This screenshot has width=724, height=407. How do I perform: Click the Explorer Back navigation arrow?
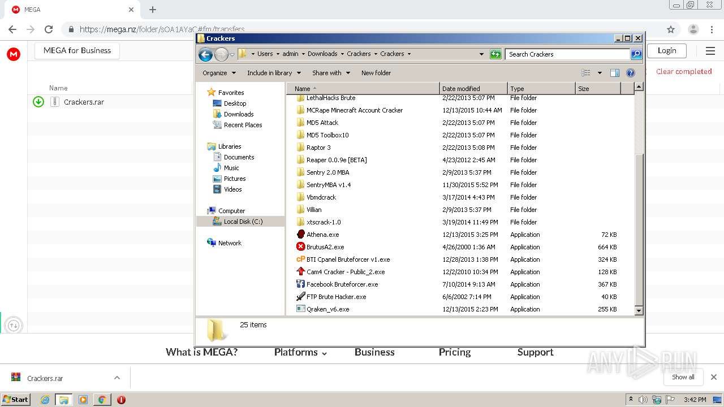point(205,54)
